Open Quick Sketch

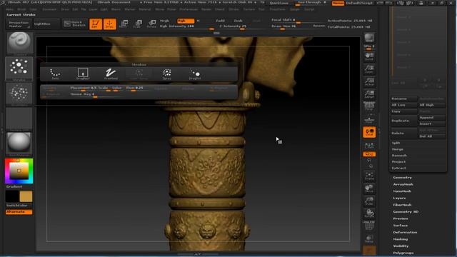click(x=75, y=24)
